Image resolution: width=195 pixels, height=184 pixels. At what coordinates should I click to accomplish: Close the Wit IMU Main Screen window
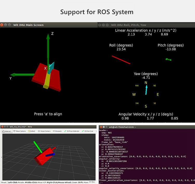pos(2,25)
